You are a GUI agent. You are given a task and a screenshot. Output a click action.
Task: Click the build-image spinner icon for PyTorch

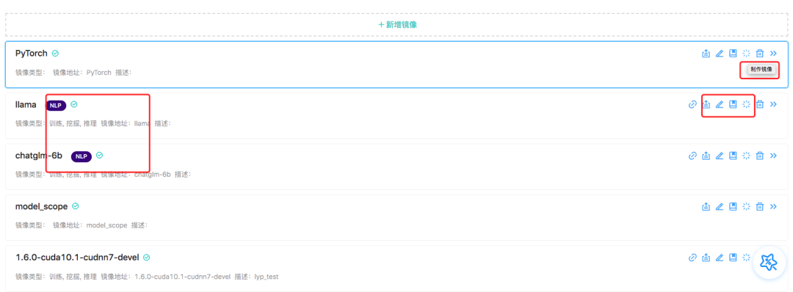[746, 54]
